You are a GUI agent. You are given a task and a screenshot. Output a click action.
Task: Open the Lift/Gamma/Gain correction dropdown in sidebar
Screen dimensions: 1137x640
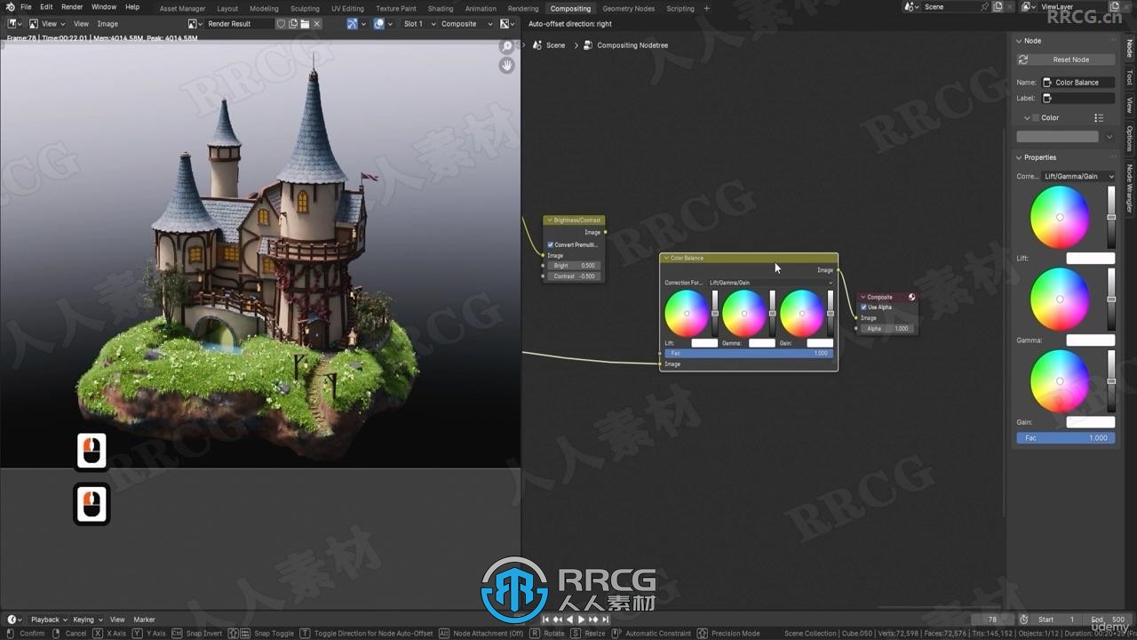(x=1078, y=176)
